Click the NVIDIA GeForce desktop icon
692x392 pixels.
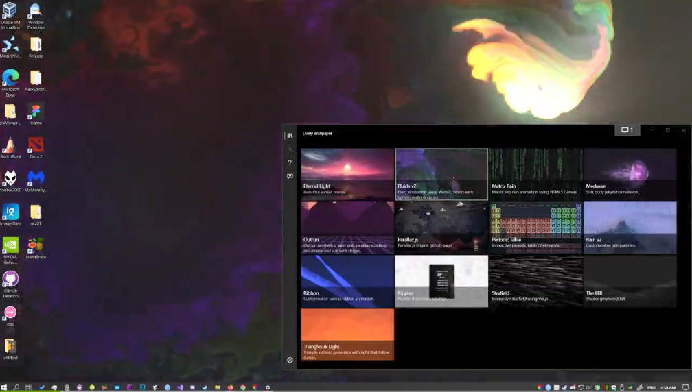(10, 251)
